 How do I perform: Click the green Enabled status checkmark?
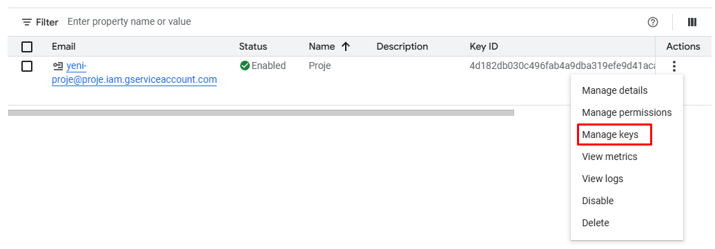245,66
